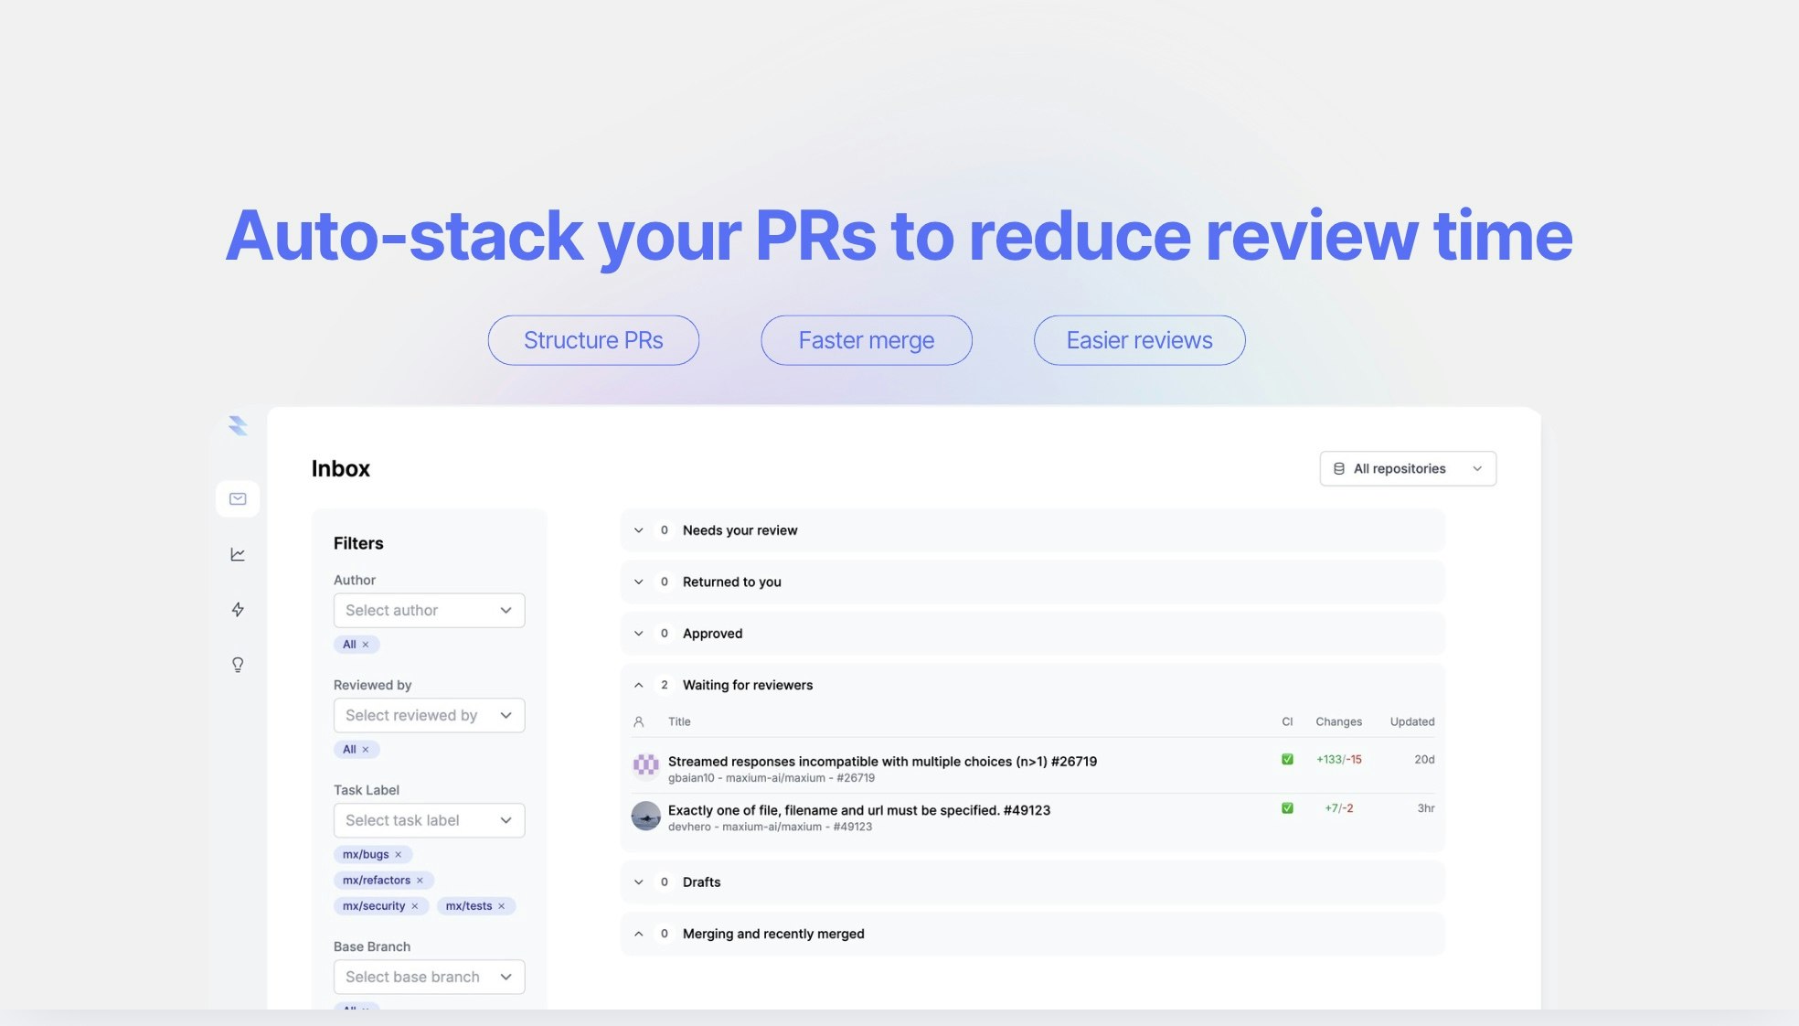Screen dimensions: 1799x1026
Task: Remove the mx/tests label tag
Action: (502, 906)
